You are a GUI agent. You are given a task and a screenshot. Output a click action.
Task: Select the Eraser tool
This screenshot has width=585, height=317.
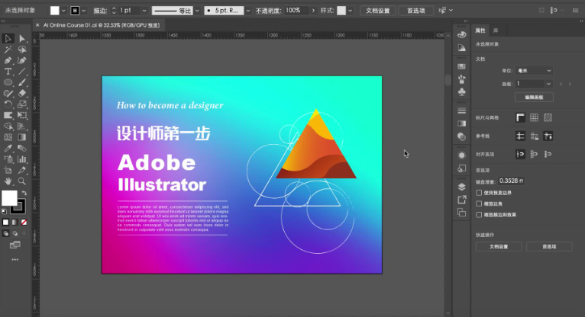(x=22, y=94)
